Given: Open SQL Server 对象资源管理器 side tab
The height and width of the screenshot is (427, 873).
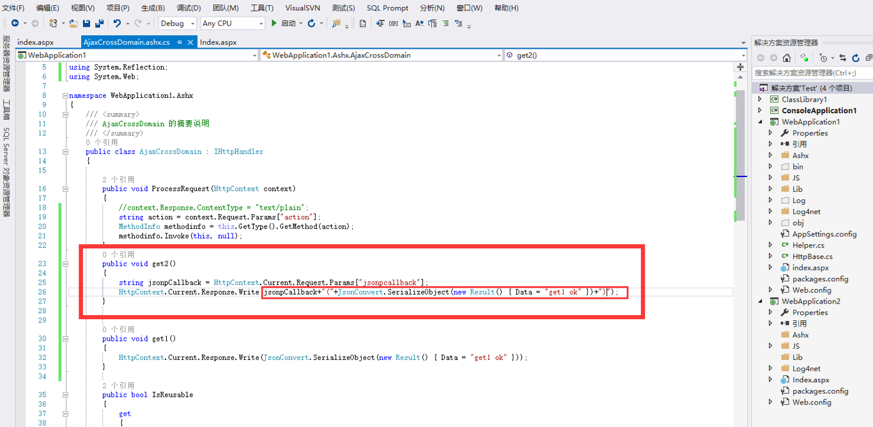Looking at the screenshot, I should [x=6, y=172].
